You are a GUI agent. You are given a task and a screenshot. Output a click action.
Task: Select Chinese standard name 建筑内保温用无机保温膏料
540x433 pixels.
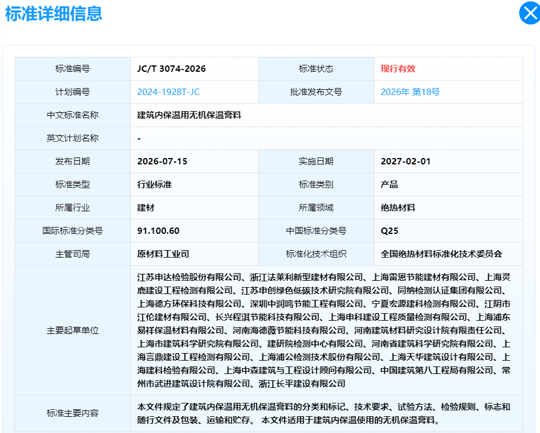[189, 115]
